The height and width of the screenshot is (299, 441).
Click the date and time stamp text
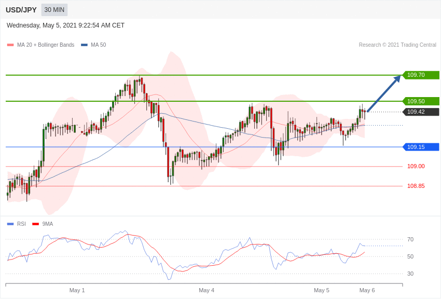[65, 25]
